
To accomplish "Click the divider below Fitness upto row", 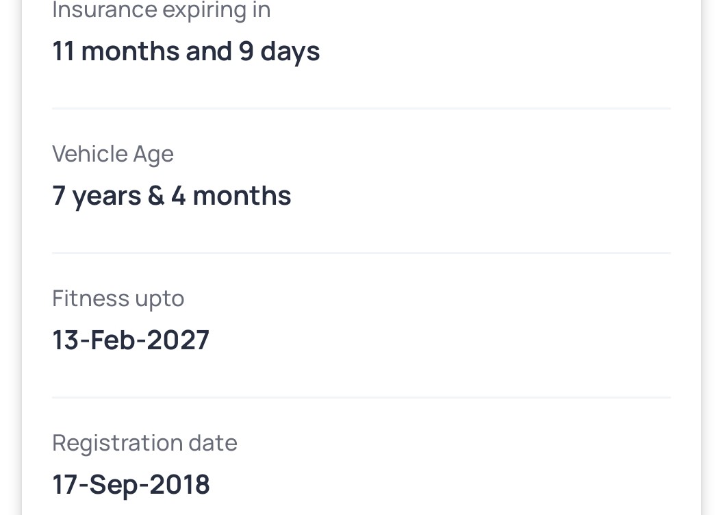I will point(361,397).
